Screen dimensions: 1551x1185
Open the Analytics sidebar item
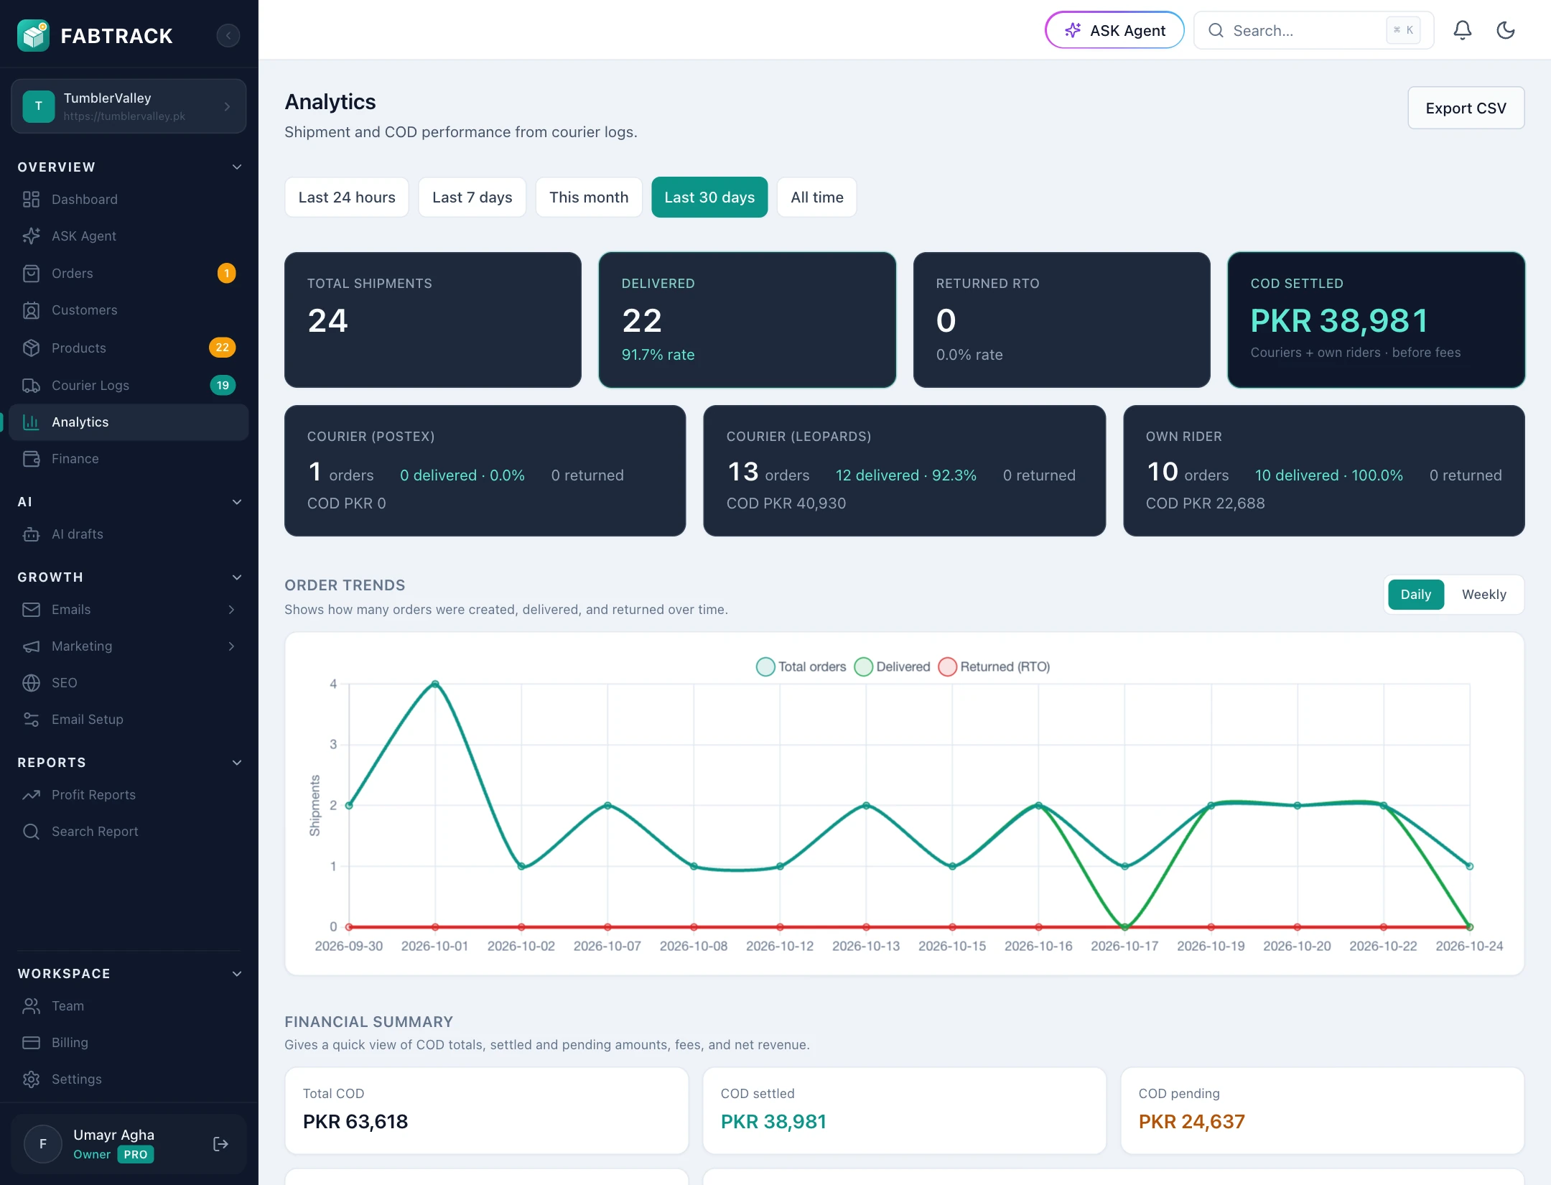(x=129, y=422)
